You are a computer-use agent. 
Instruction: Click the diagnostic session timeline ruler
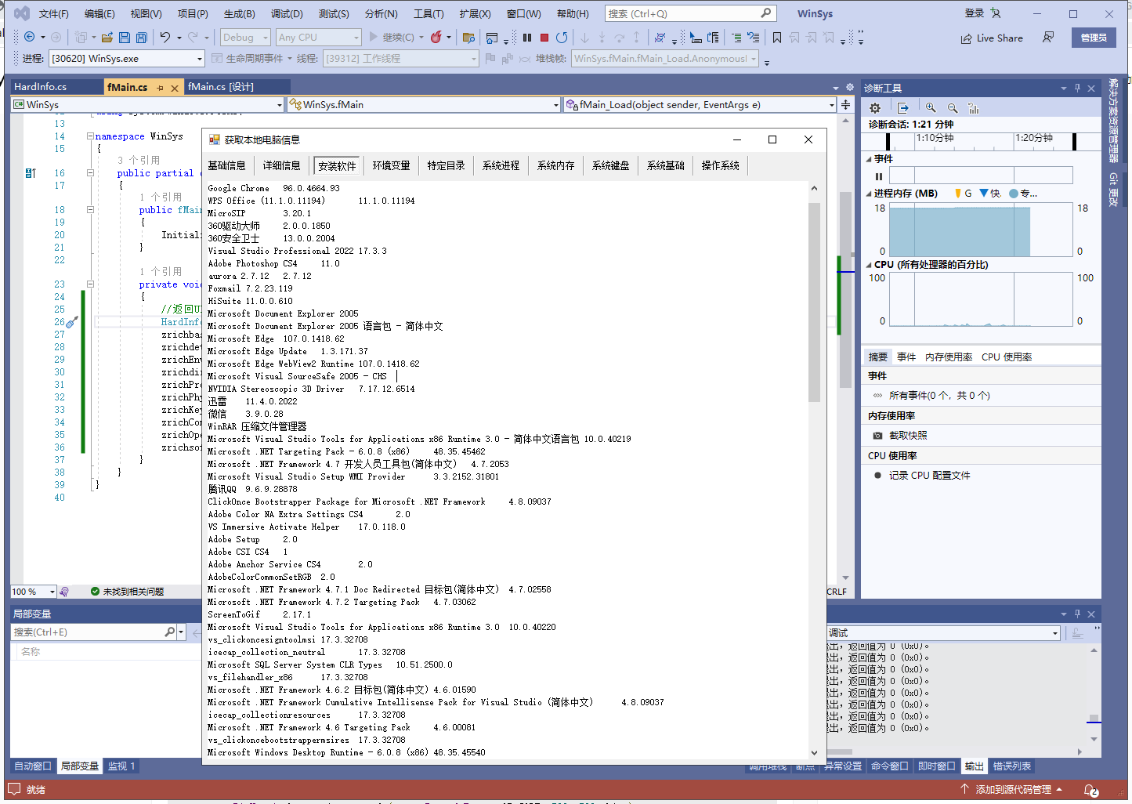(982, 140)
